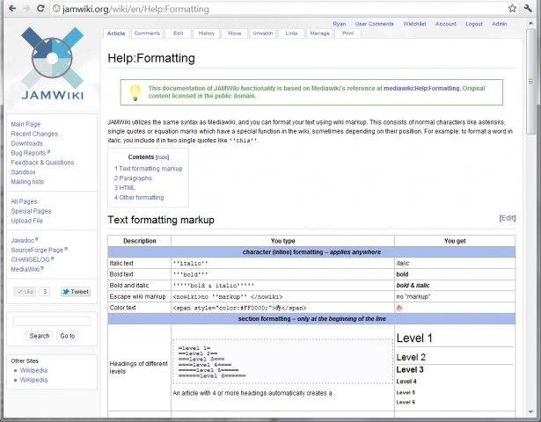Open the Ryan user link
541x422 pixels.
340,24
